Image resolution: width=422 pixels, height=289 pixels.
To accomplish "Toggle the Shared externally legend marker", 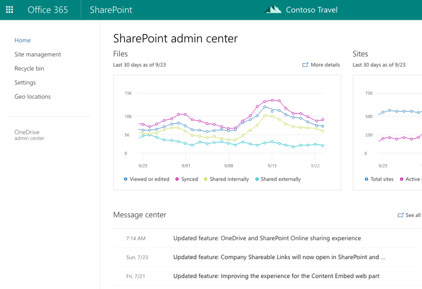I will point(257,179).
